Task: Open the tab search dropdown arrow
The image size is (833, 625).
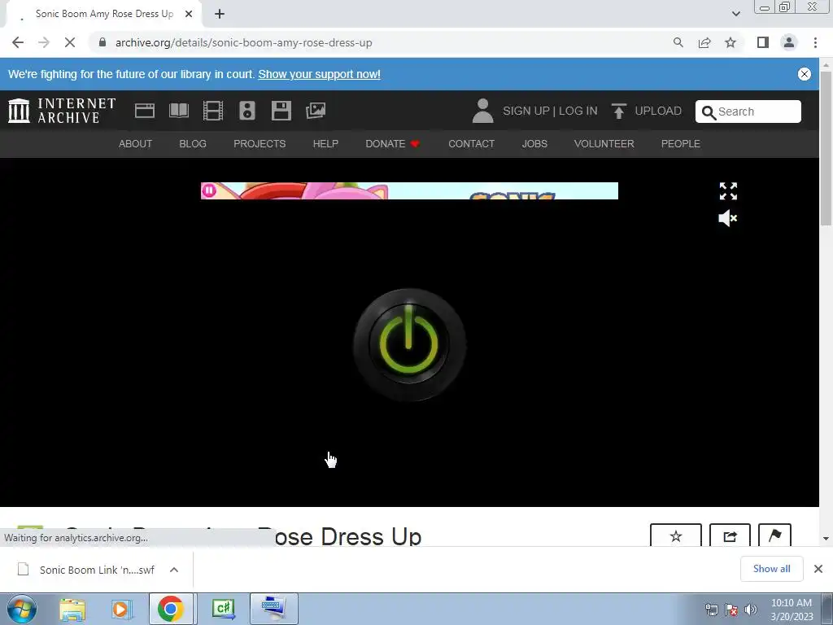Action: coord(735,14)
